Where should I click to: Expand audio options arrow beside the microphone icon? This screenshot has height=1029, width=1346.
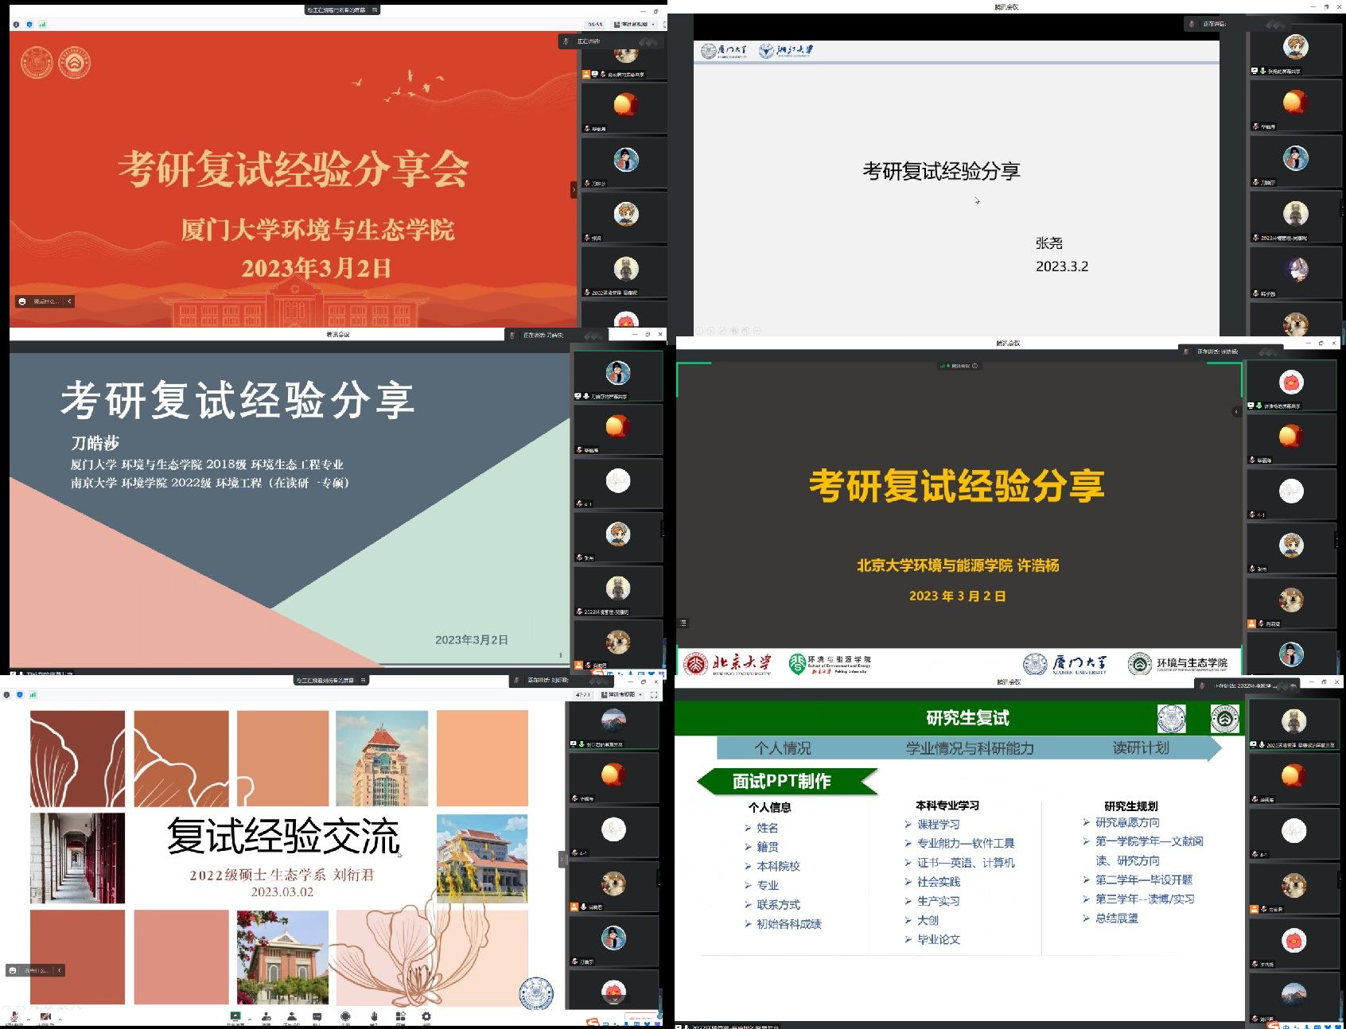(x=28, y=1018)
